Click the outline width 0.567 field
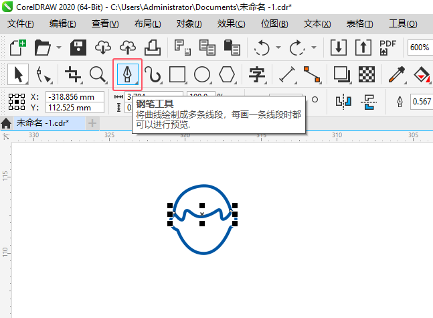 click(422, 102)
